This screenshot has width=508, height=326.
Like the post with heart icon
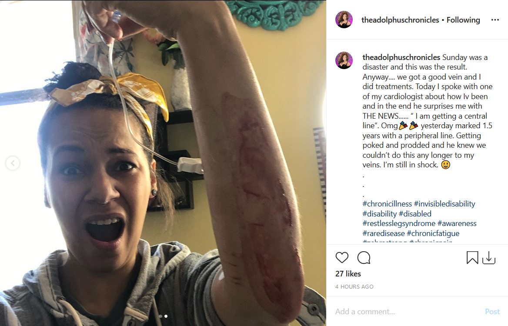pyautogui.click(x=342, y=258)
